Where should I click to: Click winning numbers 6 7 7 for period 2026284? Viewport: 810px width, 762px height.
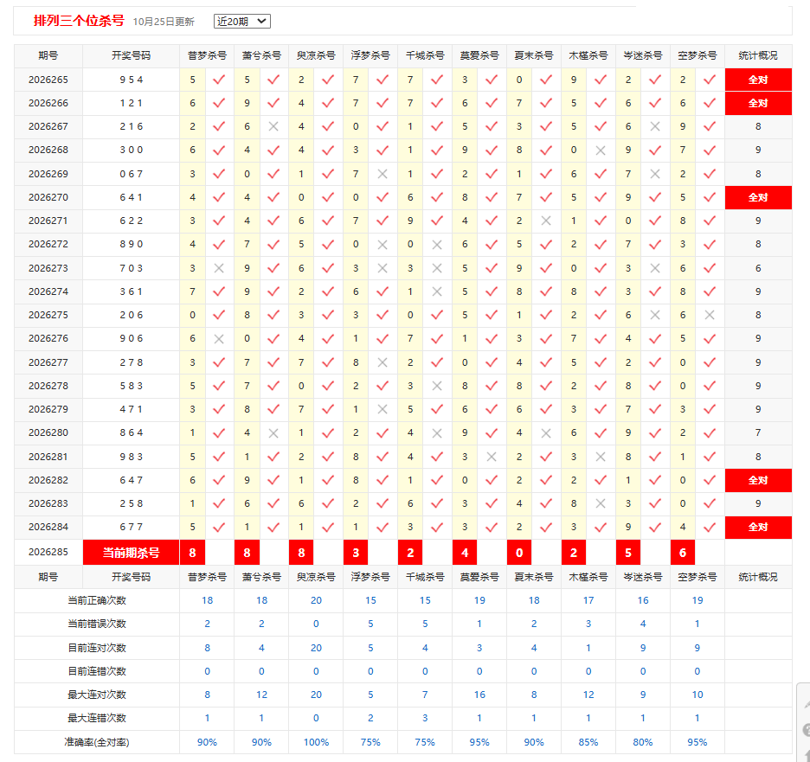point(132,527)
